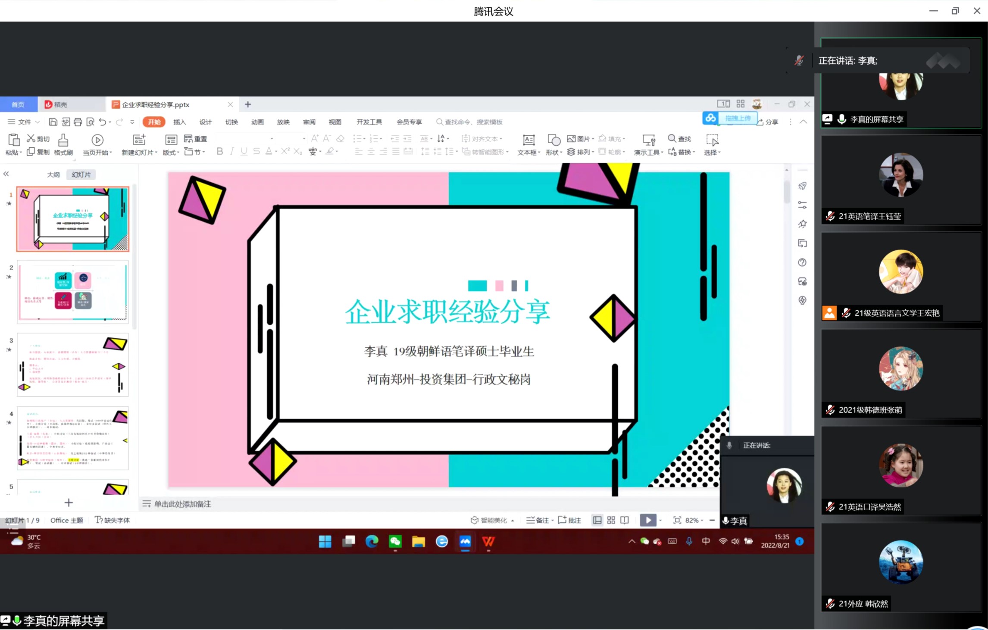The image size is (988, 630).
Task: Switch to the Outline (大纲) panel tab
Action: pyautogui.click(x=53, y=175)
